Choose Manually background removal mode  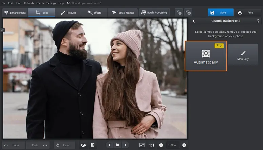(243, 55)
